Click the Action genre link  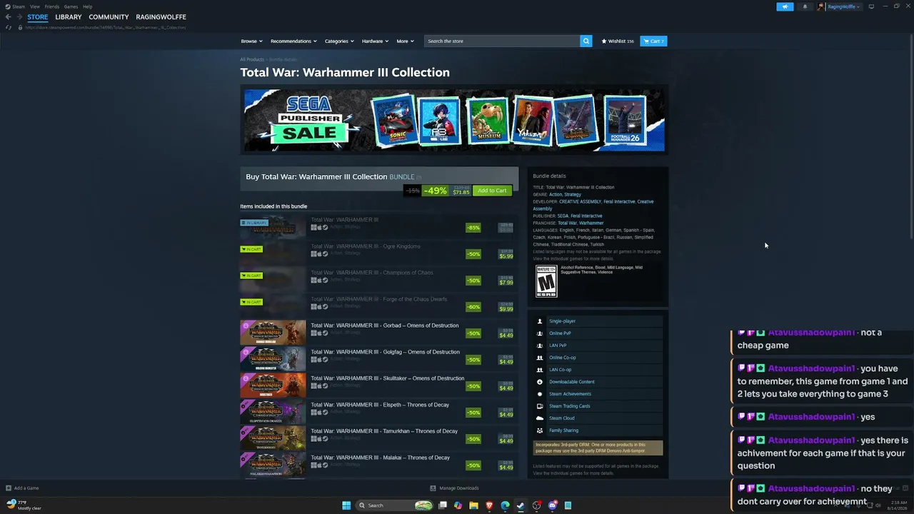pos(556,194)
